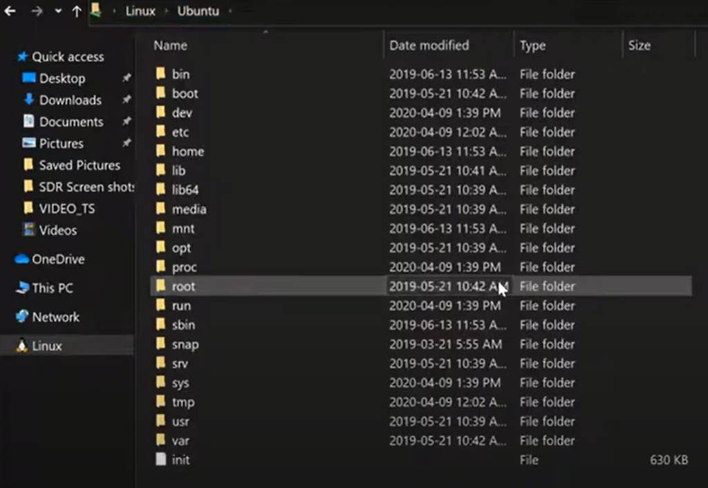This screenshot has height=488, width=708.
Task: Select This PC in navigation pane
Action: 52,288
